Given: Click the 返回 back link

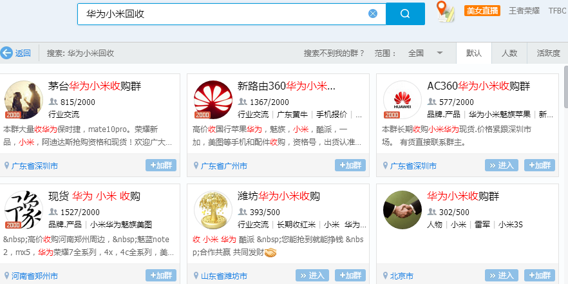Looking at the screenshot, I should click(x=23, y=53).
